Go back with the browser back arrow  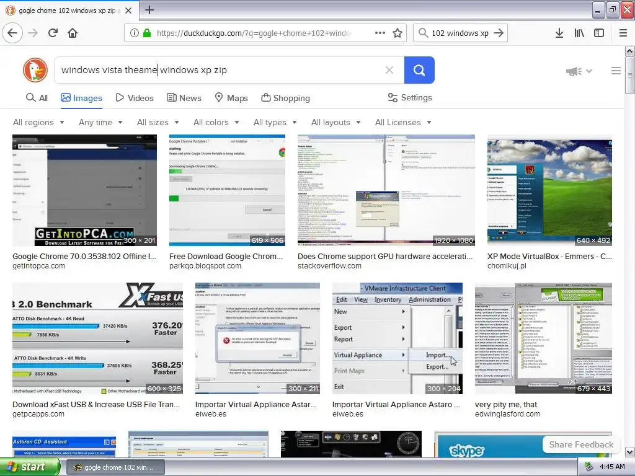(12, 33)
